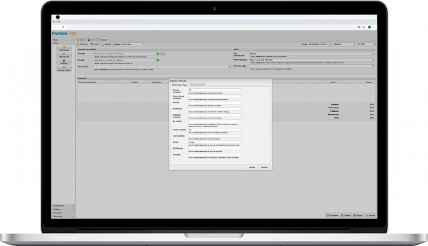Select the Información Pago tab
This screenshot has height=246, width=428.
(179, 85)
